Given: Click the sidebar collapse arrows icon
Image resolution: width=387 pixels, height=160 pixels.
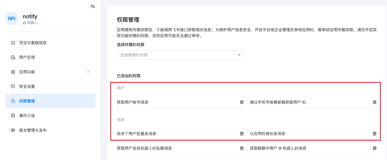Looking at the screenshot, I should click(93, 6).
